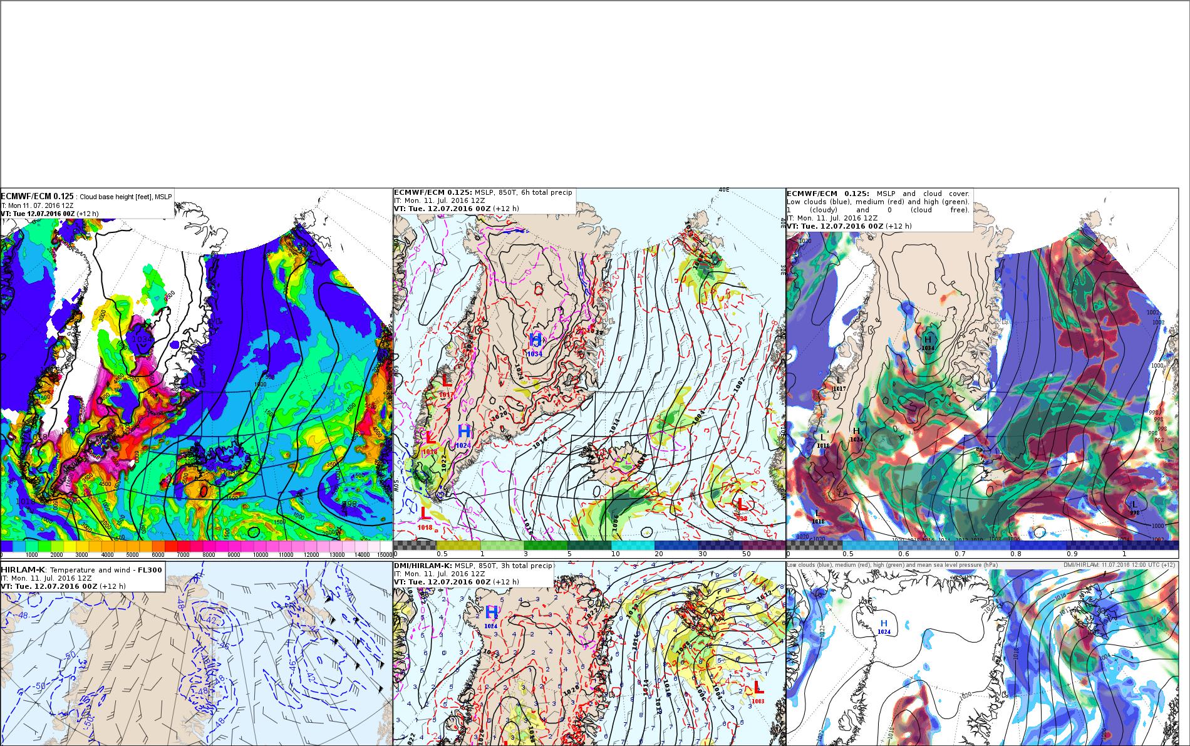Click the 0.5 value on the cloud cover legend

coord(847,554)
